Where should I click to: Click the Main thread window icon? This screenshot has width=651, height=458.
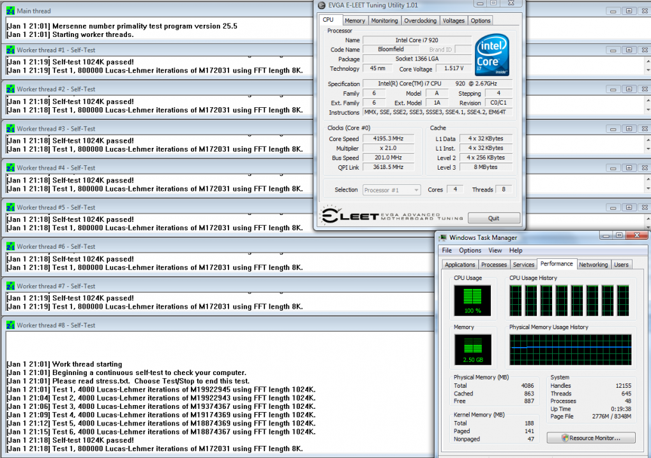pos(10,11)
